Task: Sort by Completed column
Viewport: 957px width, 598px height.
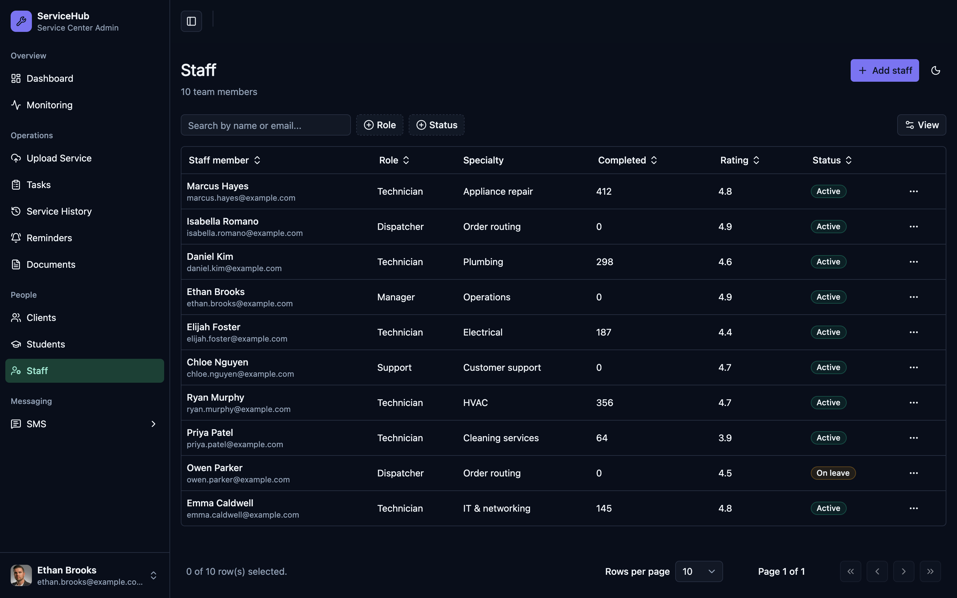Action: click(x=627, y=160)
